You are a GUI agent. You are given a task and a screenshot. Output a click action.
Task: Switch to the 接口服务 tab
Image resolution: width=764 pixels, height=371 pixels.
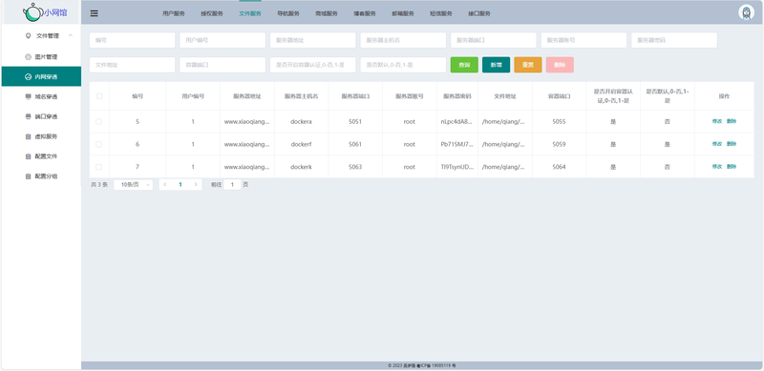pyautogui.click(x=479, y=13)
